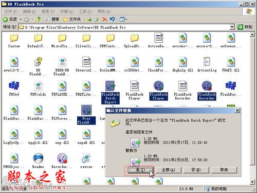Screen dimensions: 257x193
Task: Click Yes (是) in replace dialog
Action: point(140,170)
